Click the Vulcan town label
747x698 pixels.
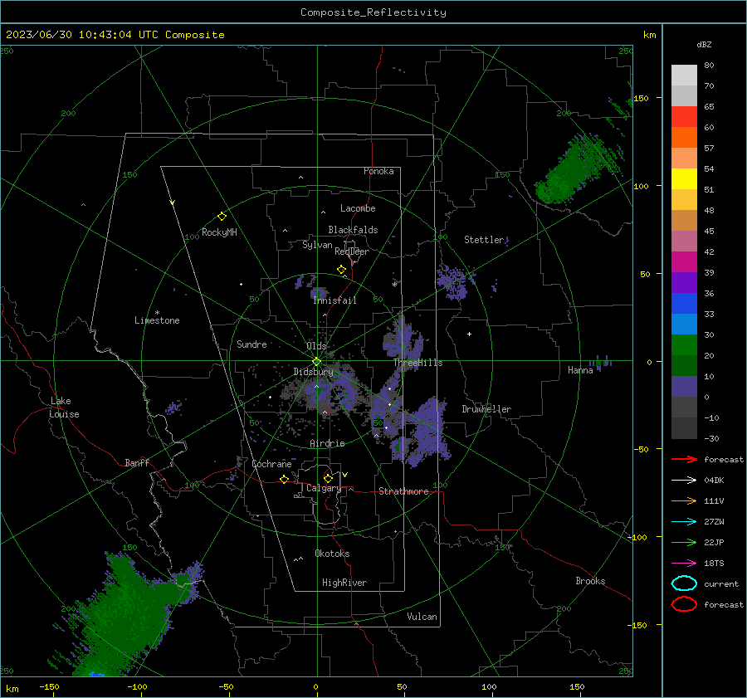tap(422, 617)
